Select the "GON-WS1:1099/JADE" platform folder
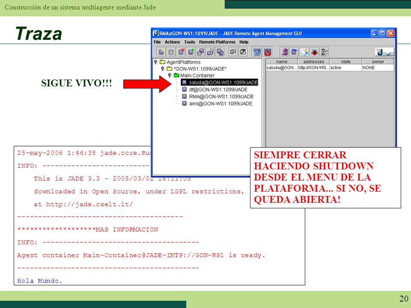Image resolution: width=411 pixels, height=308 pixels. (x=197, y=69)
